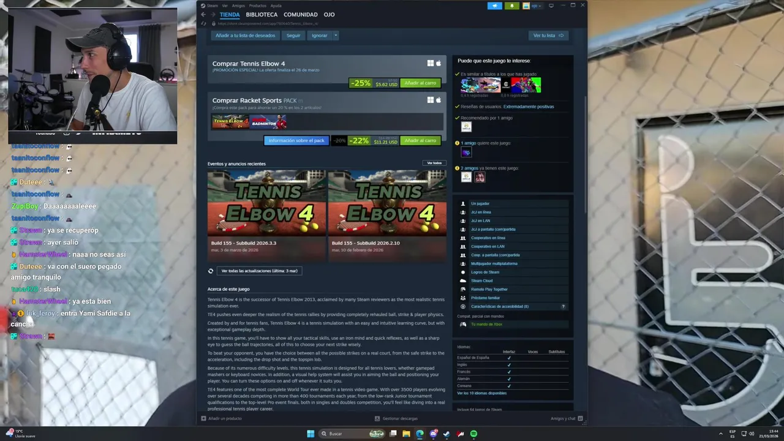The image size is (784, 441).
Task: Open the Ver menu
Action: pyautogui.click(x=225, y=6)
